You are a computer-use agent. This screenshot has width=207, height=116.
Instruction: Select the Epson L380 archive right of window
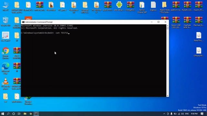pyautogui.click(x=176, y=23)
